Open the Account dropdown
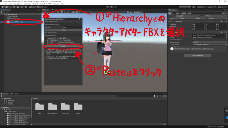This screenshot has height=128, width=228. 201,7
